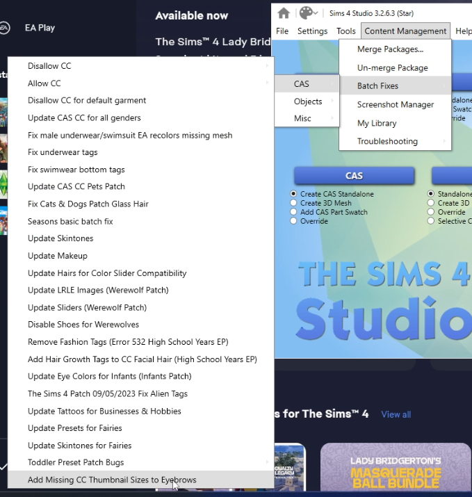The height and width of the screenshot is (497, 472).
Task: Select Fix swimwear bottom tags
Action: [x=140, y=170]
